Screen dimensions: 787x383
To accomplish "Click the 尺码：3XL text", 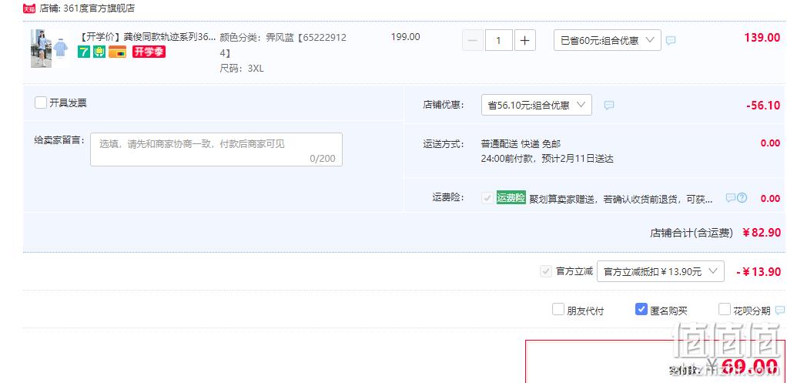I will [242, 69].
